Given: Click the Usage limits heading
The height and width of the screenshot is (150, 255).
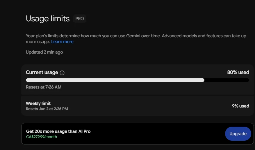Looking at the screenshot, I should [x=48, y=19].
